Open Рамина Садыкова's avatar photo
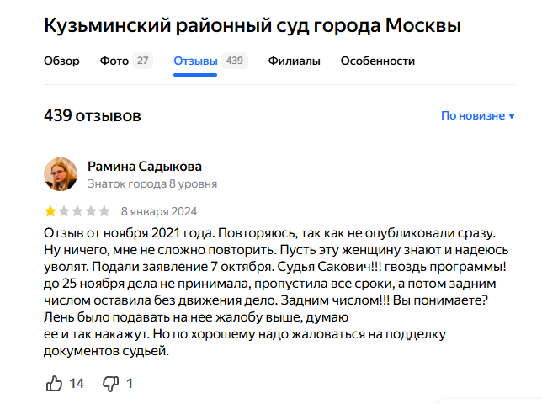542x404 pixels. pyautogui.click(x=61, y=174)
